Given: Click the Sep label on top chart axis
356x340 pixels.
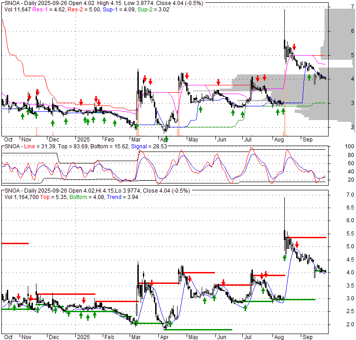Looking at the screenshot, I should pyautogui.click(x=308, y=140).
